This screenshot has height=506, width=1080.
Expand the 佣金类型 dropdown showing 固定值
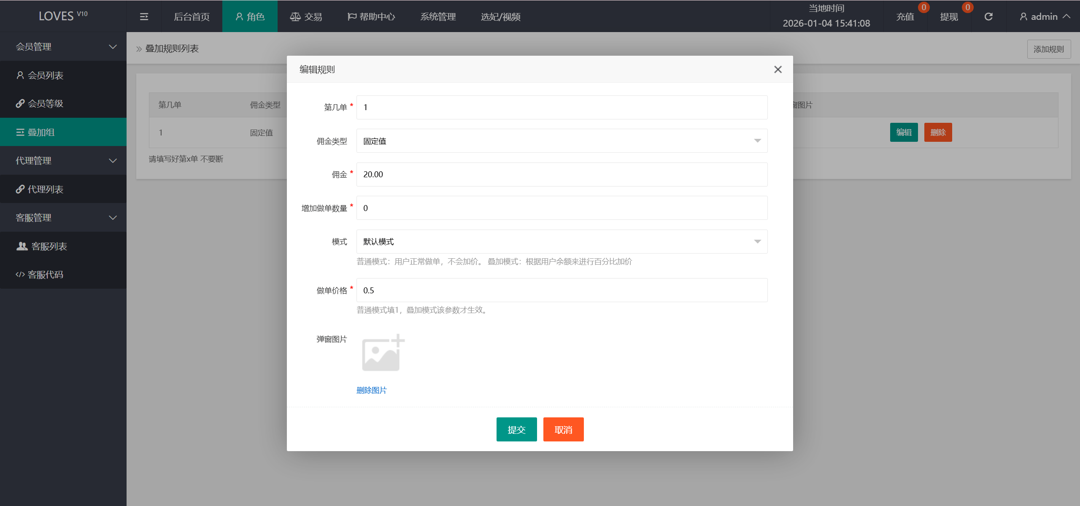[757, 141]
